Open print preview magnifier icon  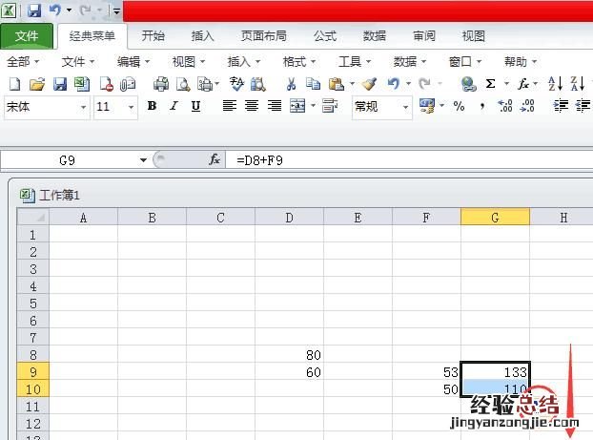click(183, 84)
